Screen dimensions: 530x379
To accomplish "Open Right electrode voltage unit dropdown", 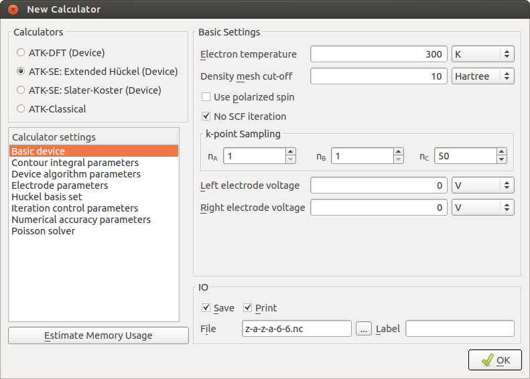I will click(x=482, y=208).
